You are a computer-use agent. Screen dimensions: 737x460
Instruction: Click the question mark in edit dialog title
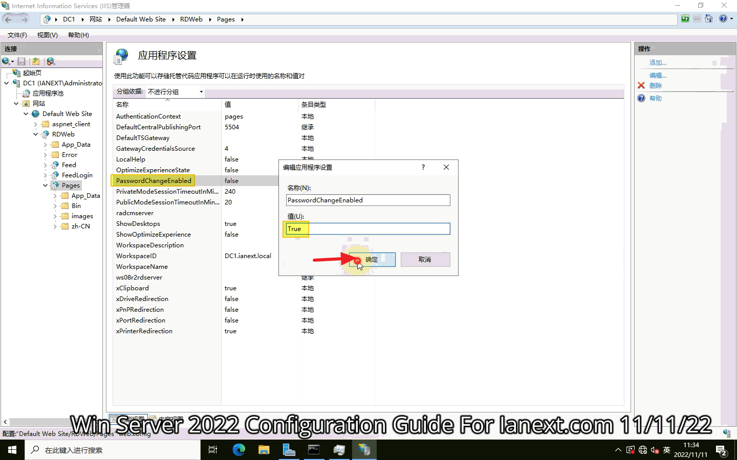pyautogui.click(x=423, y=167)
